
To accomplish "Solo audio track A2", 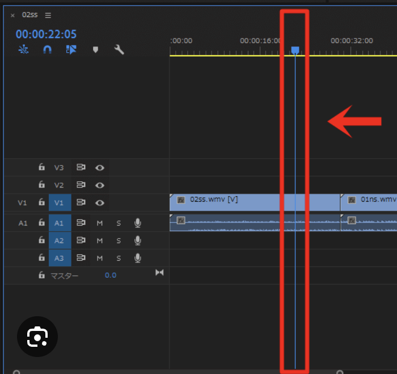I will [119, 241].
